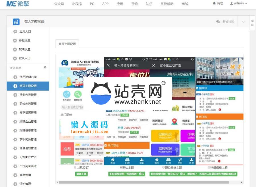Go to the PC menu item

click(92, 4)
